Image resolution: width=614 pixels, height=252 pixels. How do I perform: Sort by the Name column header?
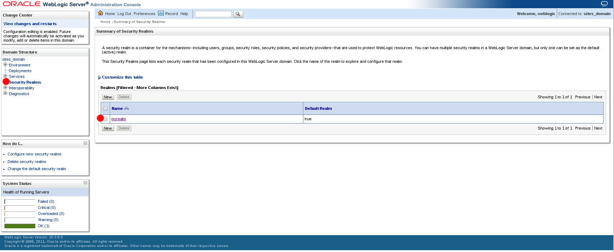(x=117, y=108)
